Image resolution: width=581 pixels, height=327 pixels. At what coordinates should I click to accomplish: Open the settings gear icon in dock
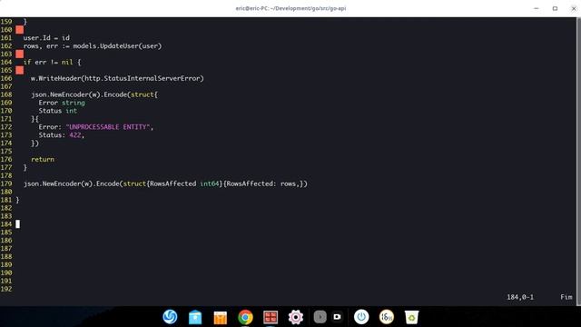296,317
